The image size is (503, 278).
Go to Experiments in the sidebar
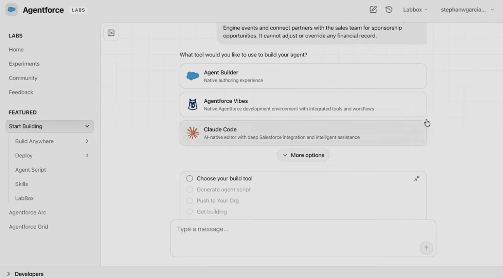coord(24,64)
